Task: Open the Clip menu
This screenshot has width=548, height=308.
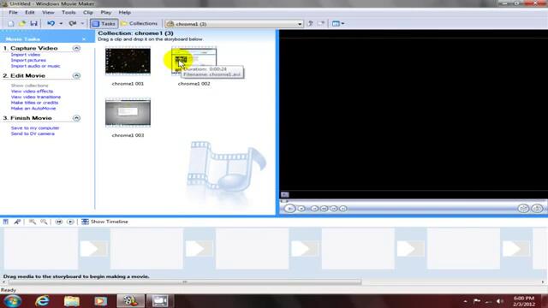Action: point(88,12)
